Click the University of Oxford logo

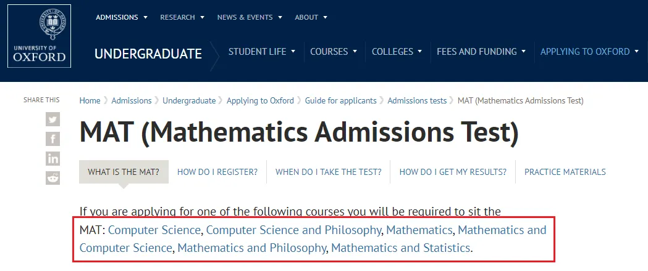[39, 36]
